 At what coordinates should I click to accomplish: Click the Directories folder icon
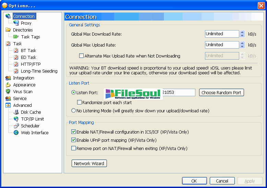click(8, 30)
